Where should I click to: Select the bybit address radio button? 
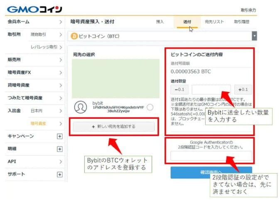point(150,107)
